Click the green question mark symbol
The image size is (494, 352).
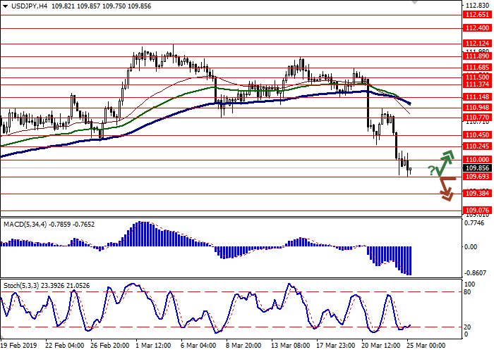click(x=430, y=170)
